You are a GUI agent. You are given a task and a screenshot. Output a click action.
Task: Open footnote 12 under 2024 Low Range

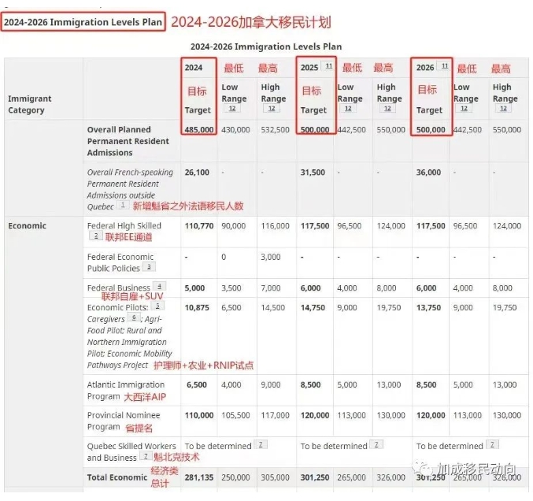[x=232, y=109]
